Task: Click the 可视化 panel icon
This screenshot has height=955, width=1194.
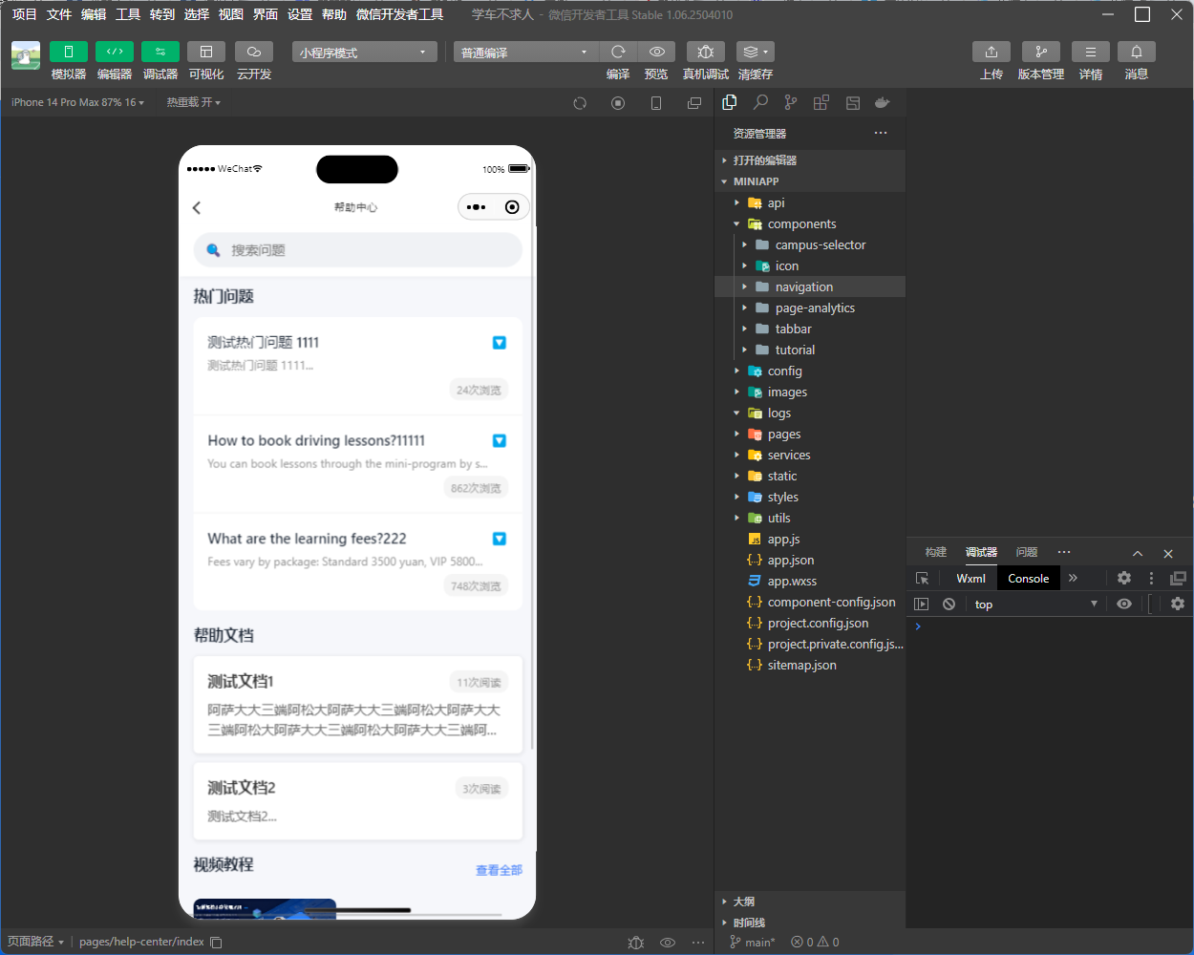Action: 205,52
